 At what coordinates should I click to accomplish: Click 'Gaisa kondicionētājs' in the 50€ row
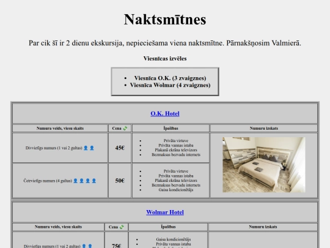176,190
